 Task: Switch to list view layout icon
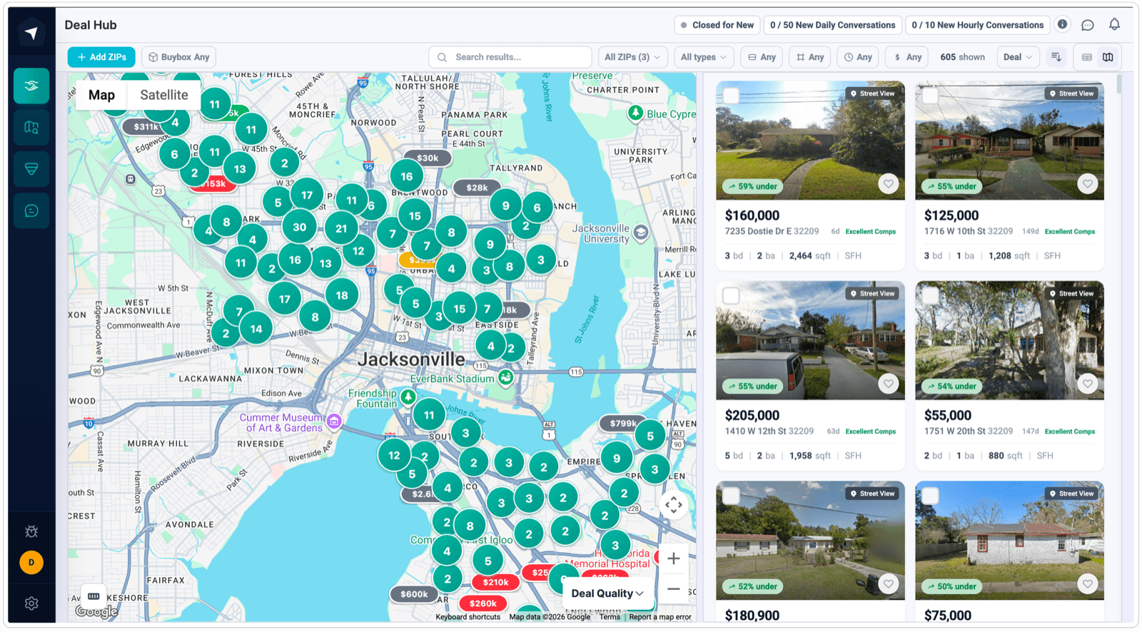click(x=1087, y=57)
